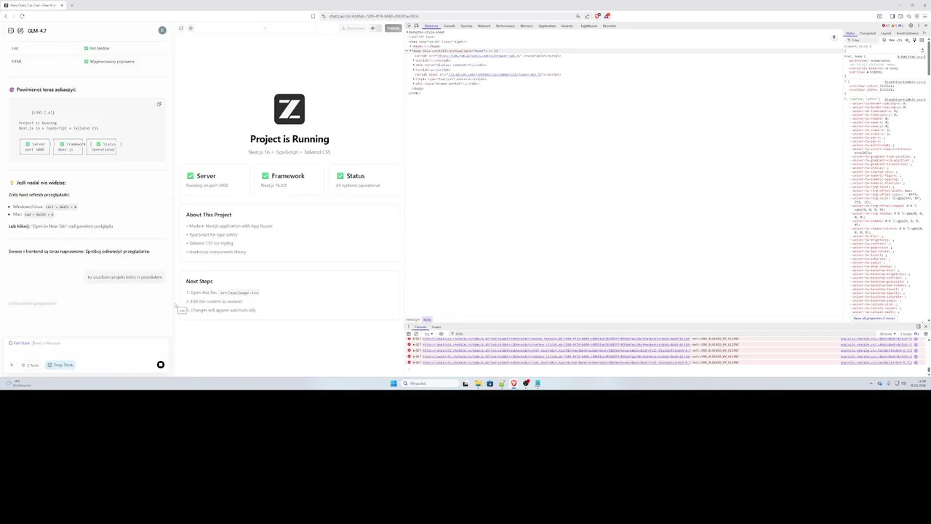Viewport: 931px width, 524px height.
Task: Bookmark this page icon
Action: (313, 16)
